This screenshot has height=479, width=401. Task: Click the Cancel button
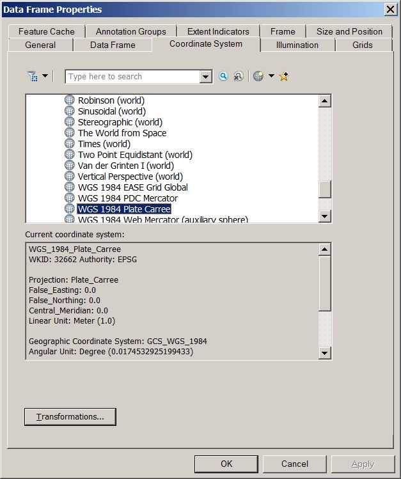295,464
